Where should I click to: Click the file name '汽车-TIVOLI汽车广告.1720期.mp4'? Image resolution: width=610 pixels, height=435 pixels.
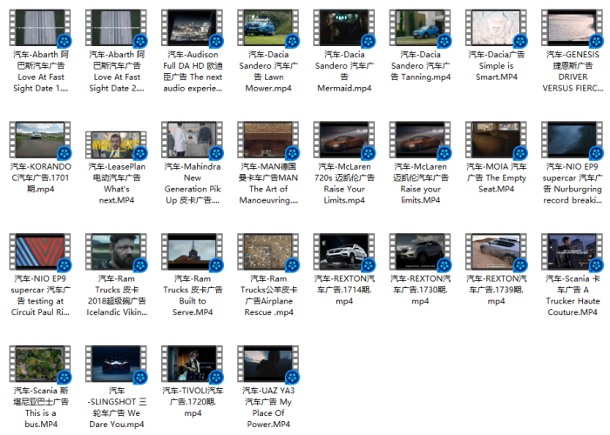click(193, 402)
